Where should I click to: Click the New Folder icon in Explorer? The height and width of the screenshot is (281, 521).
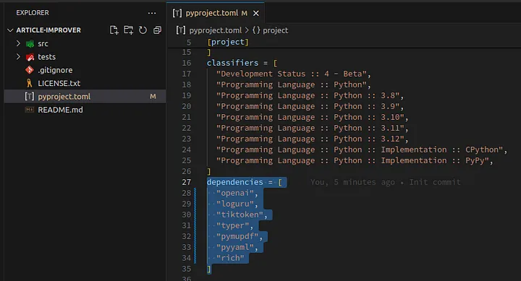(x=128, y=30)
